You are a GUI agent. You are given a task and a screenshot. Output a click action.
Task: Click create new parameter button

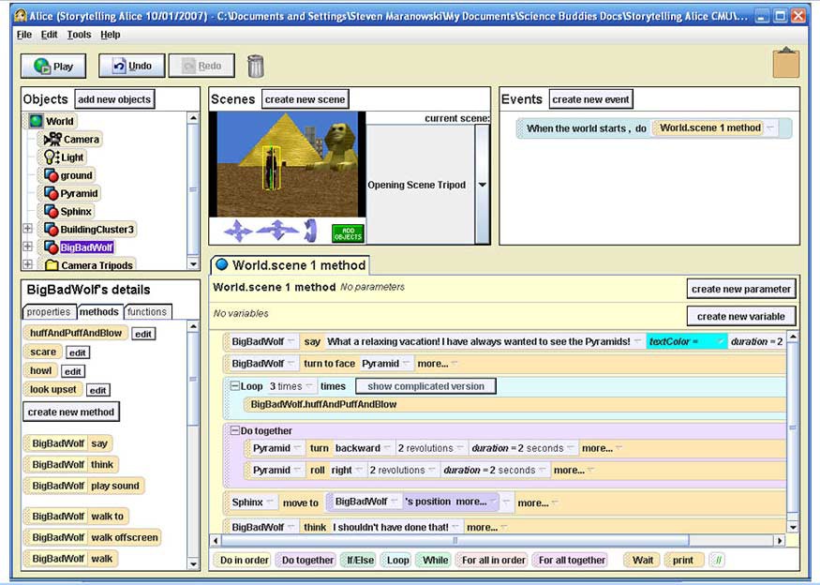point(741,289)
